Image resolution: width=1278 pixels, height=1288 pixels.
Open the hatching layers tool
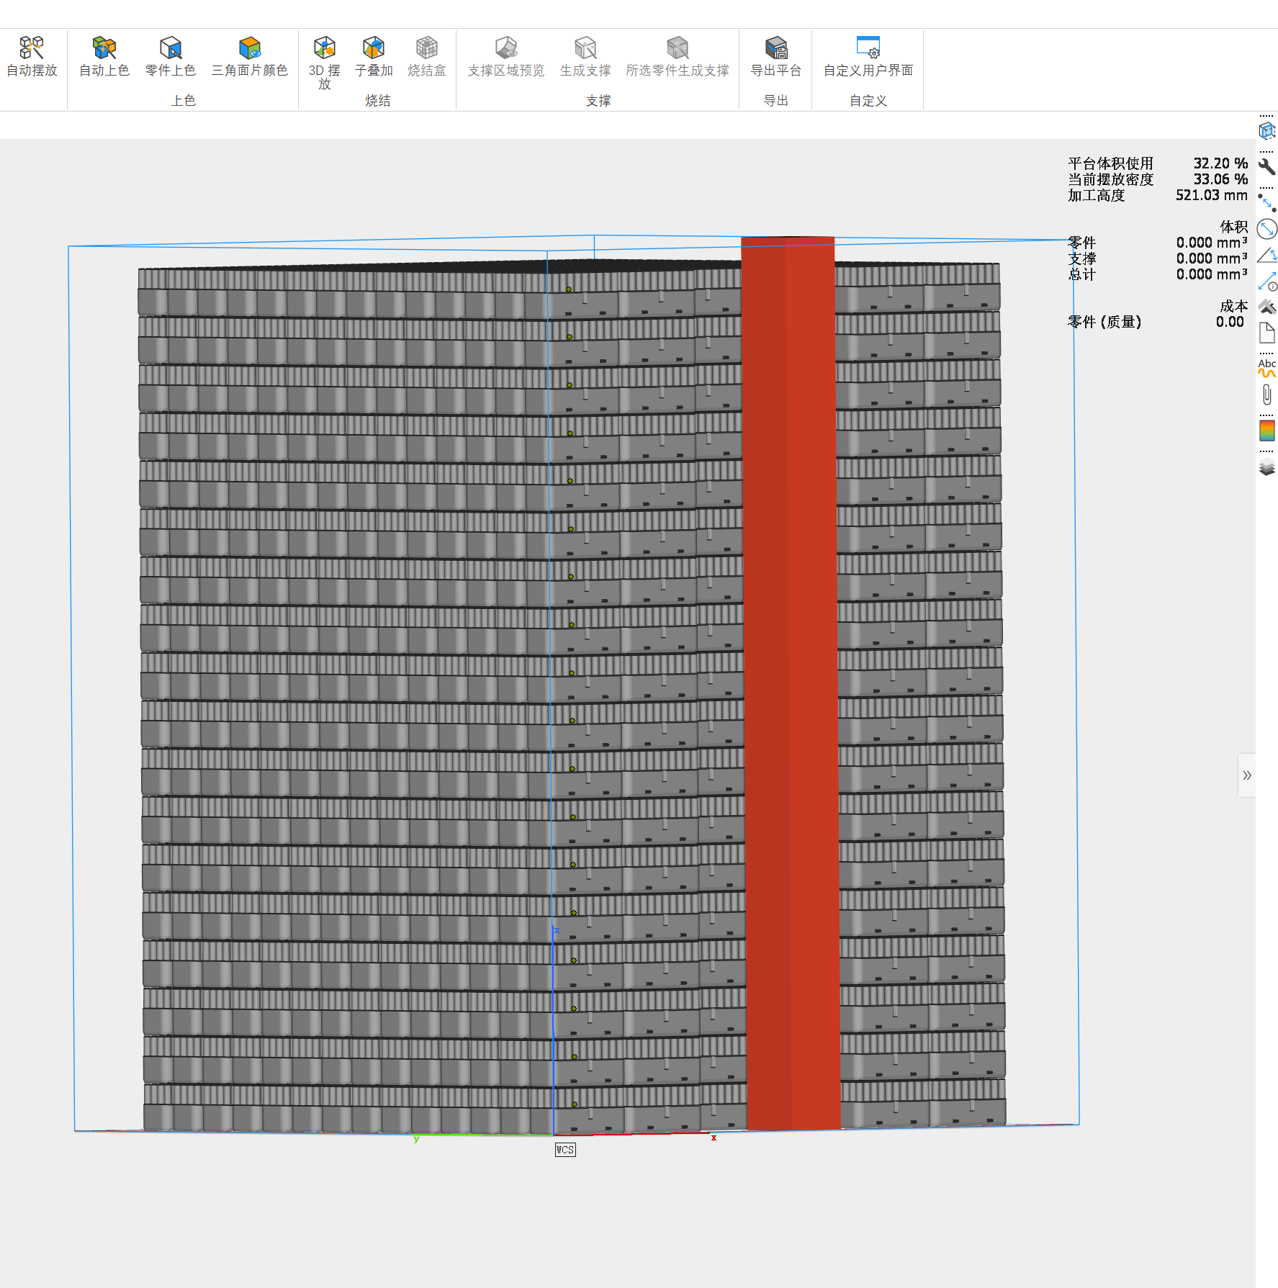coord(1266,307)
